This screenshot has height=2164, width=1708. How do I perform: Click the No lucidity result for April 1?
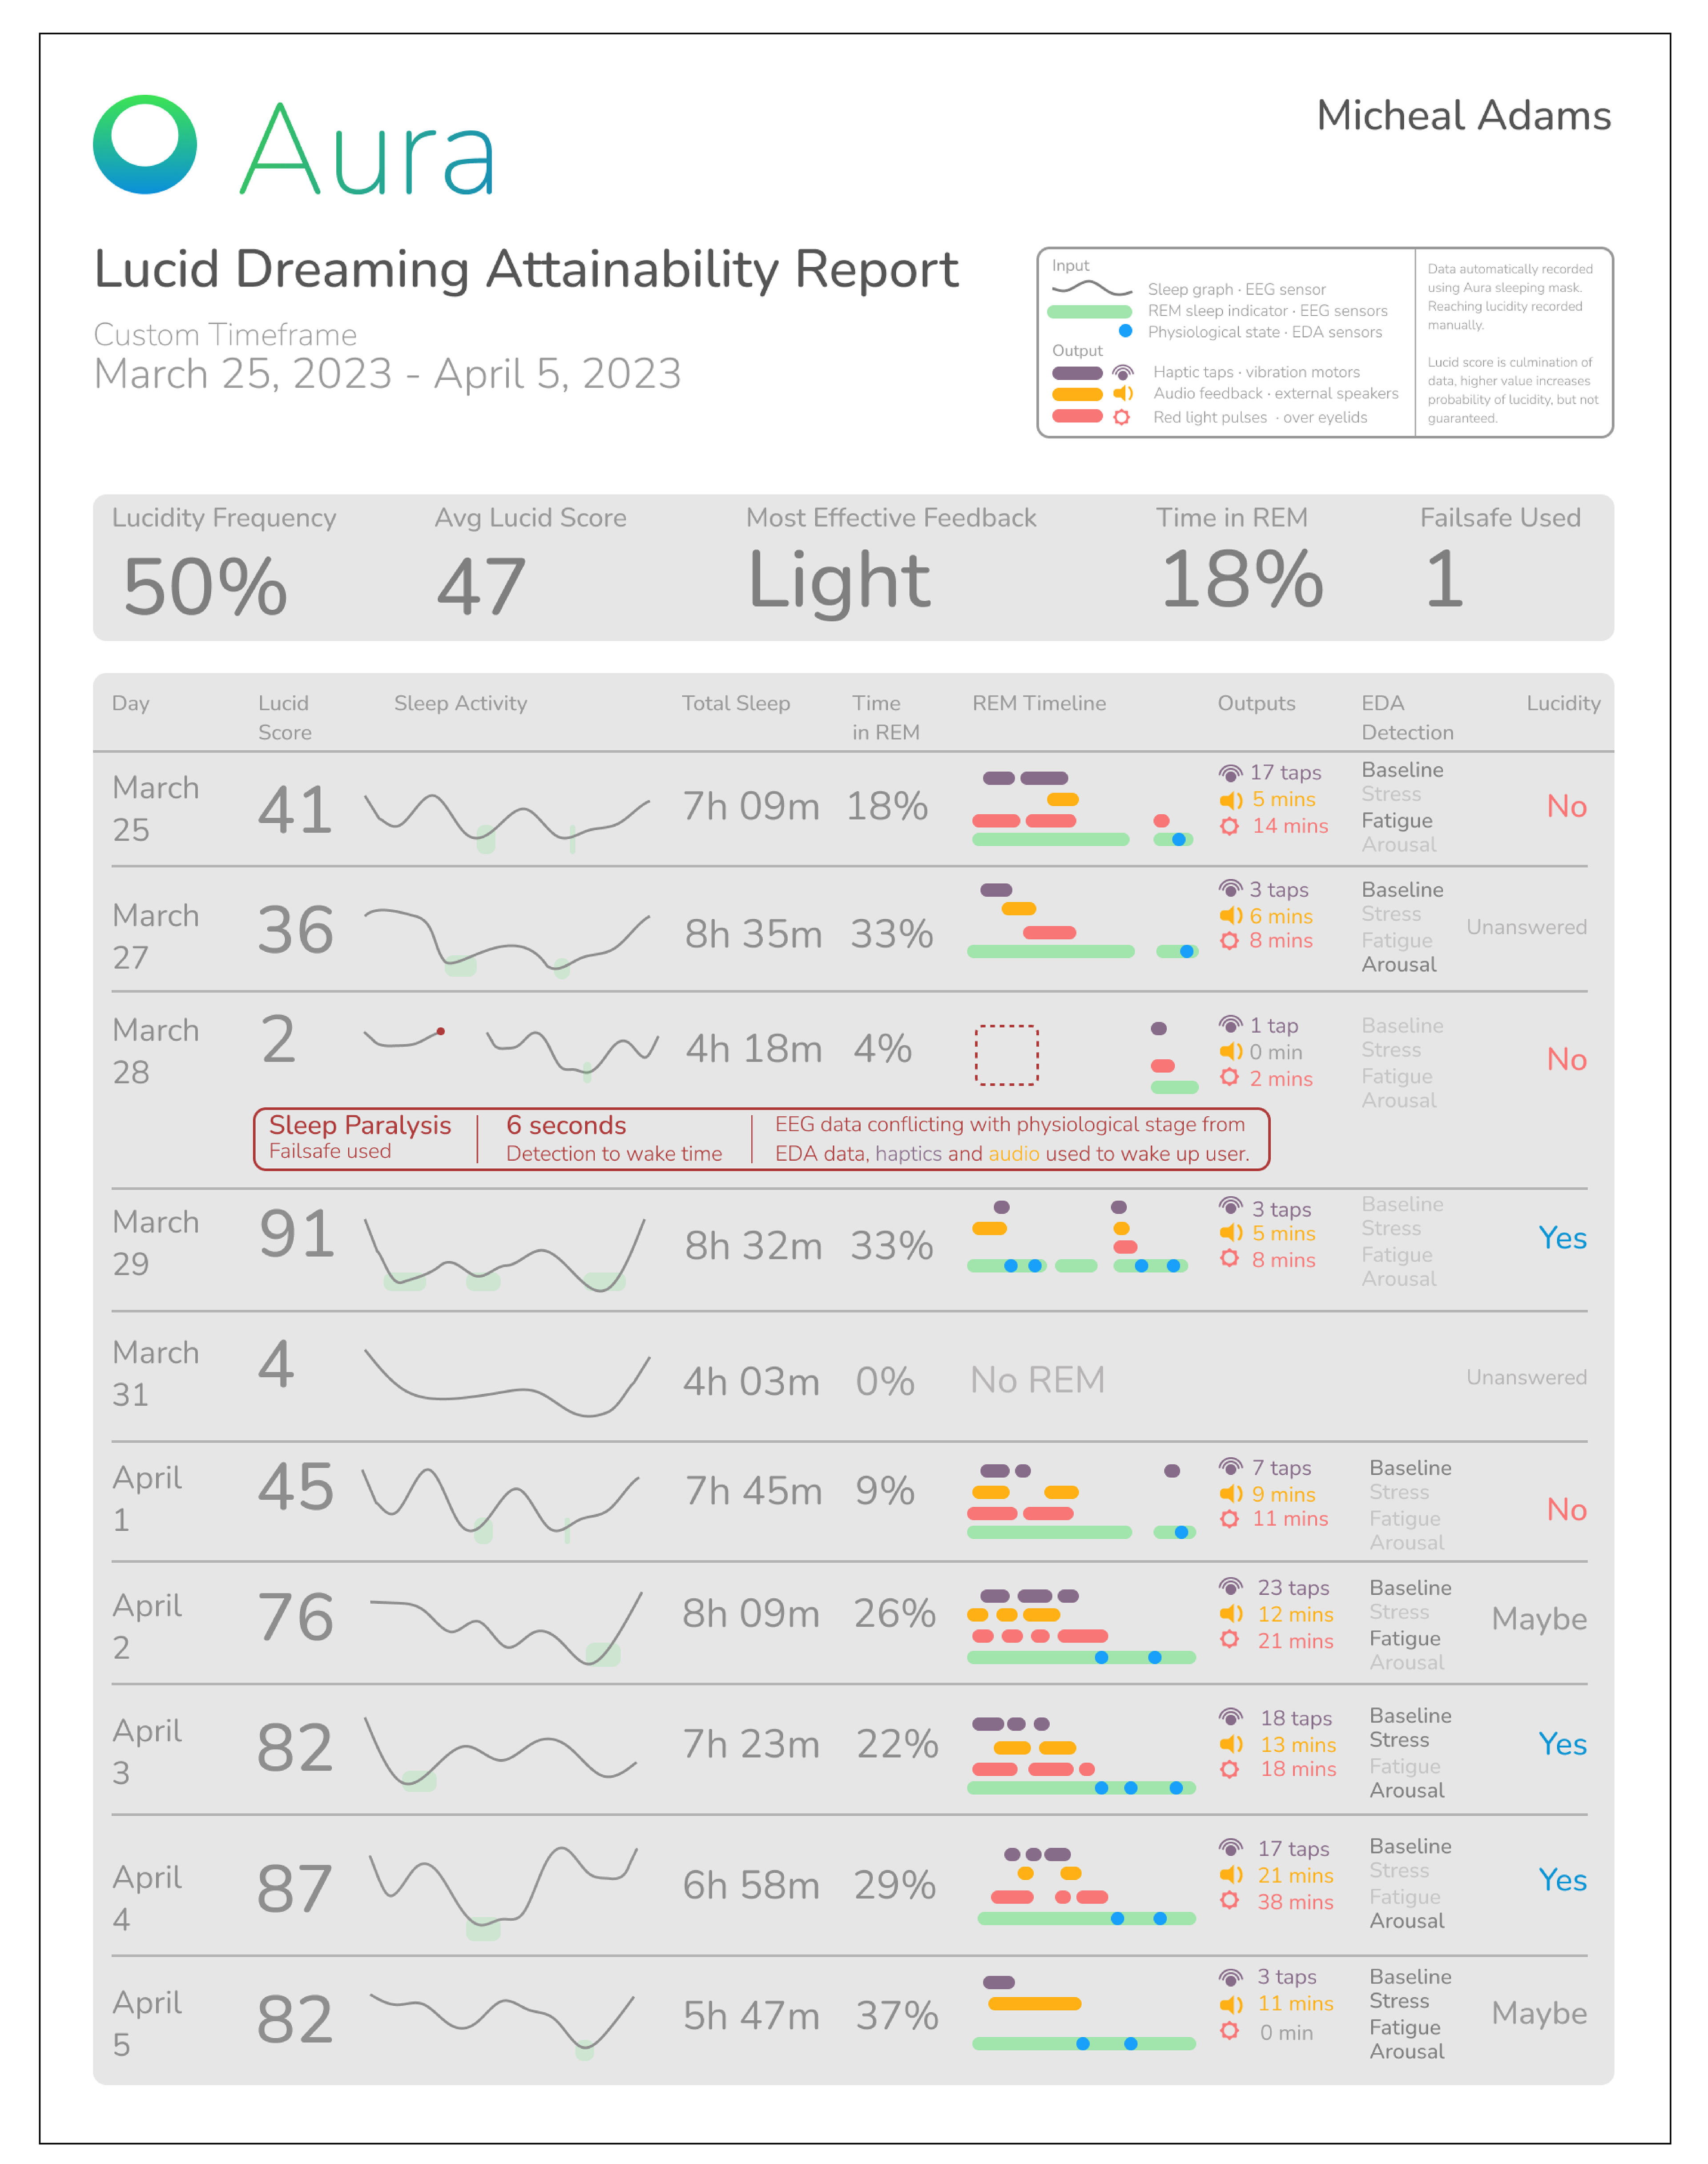pos(1566,1509)
